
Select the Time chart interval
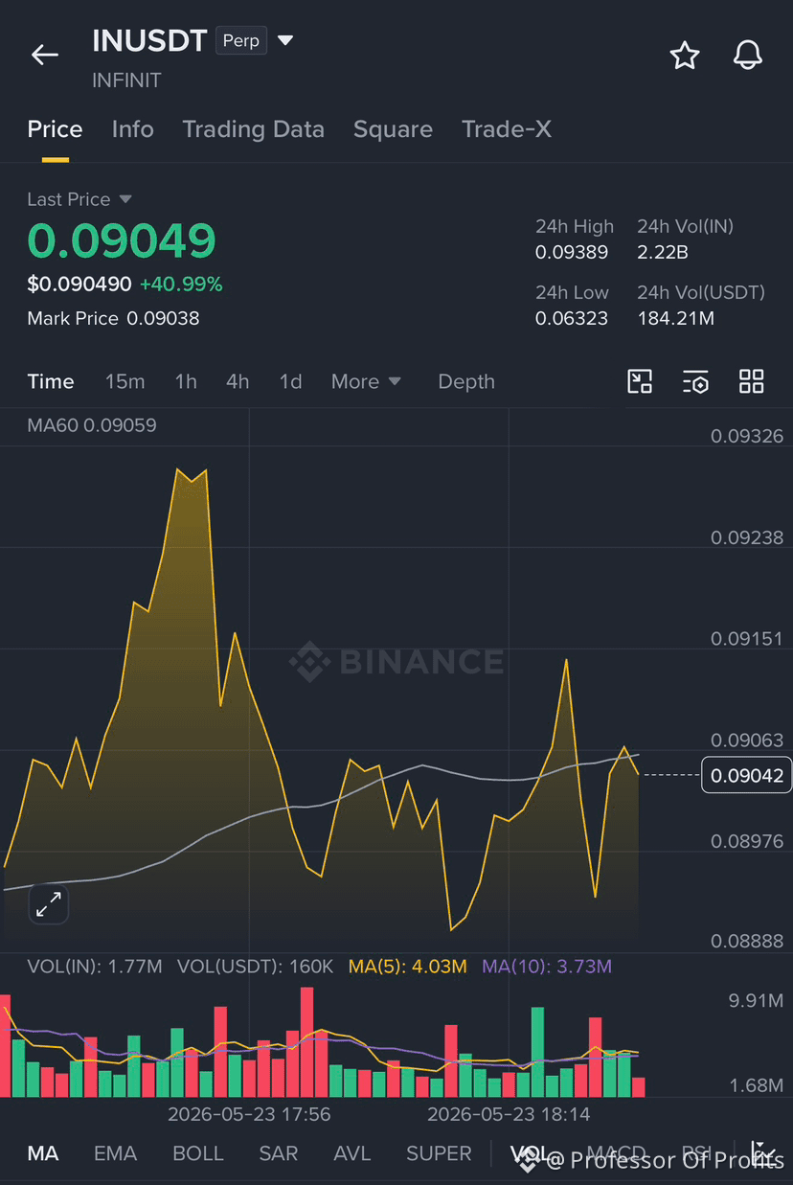click(x=51, y=381)
